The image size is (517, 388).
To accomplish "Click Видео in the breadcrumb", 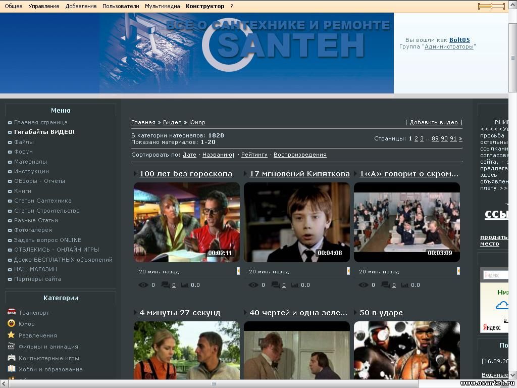I will point(172,122).
